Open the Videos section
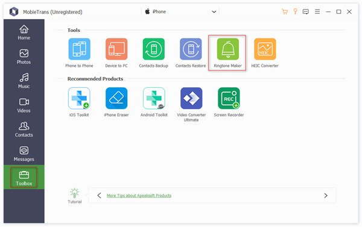Image resolution: width=362 pixels, height=227 pixels. click(x=24, y=105)
